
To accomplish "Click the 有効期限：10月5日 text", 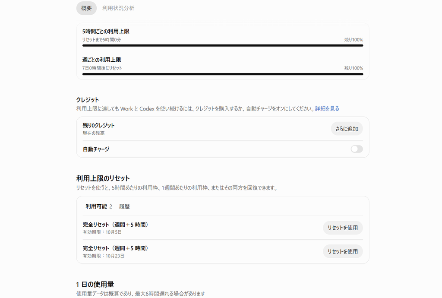I will 102,232.
